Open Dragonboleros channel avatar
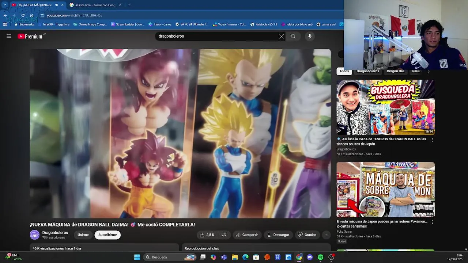This screenshot has width=468, height=263. pos(34,235)
